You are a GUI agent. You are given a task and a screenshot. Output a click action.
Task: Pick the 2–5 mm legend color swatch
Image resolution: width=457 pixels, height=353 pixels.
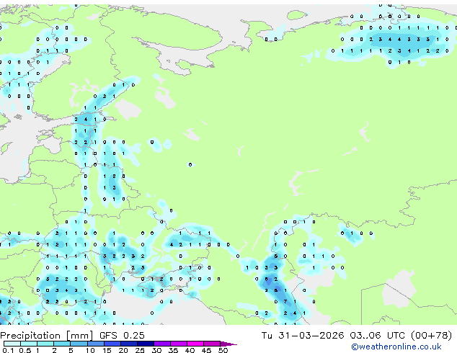tap(62, 344)
